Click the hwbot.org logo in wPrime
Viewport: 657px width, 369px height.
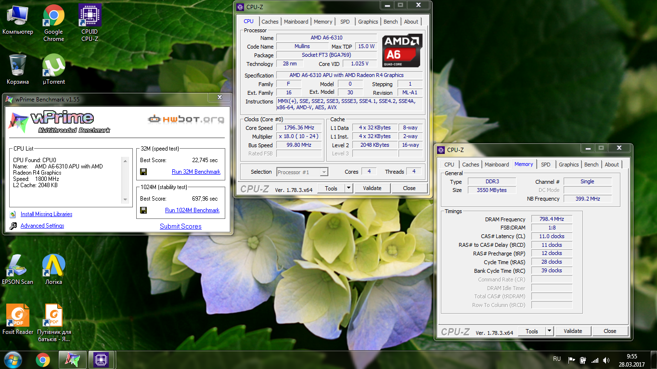coord(186,119)
